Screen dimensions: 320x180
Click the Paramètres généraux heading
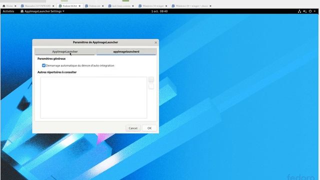point(51,59)
